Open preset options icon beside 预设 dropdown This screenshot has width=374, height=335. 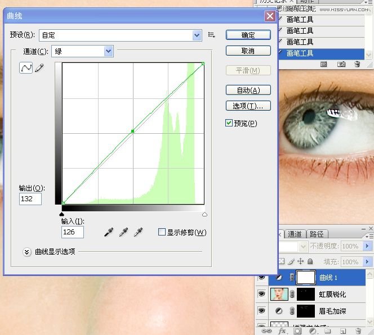211,35
